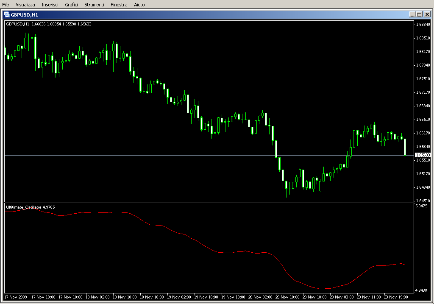Open the Inserisci menu
Viewport: 434px width, 304px height.
click(x=50, y=5)
